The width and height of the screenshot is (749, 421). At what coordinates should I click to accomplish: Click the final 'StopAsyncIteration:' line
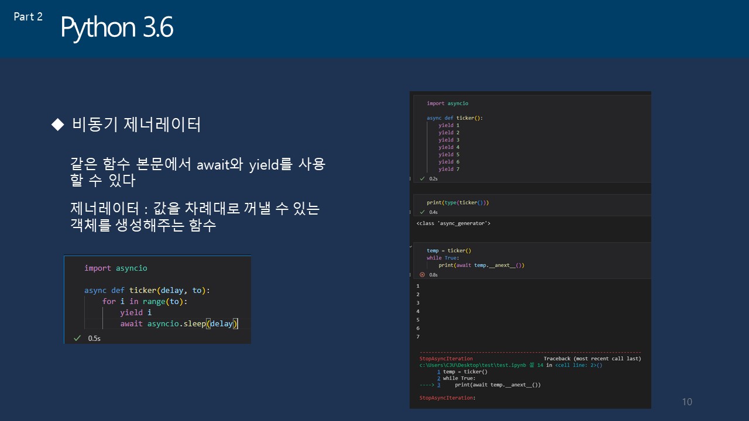(448, 398)
